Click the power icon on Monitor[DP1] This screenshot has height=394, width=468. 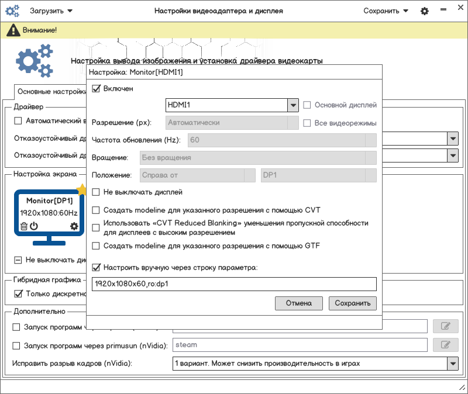point(34,226)
